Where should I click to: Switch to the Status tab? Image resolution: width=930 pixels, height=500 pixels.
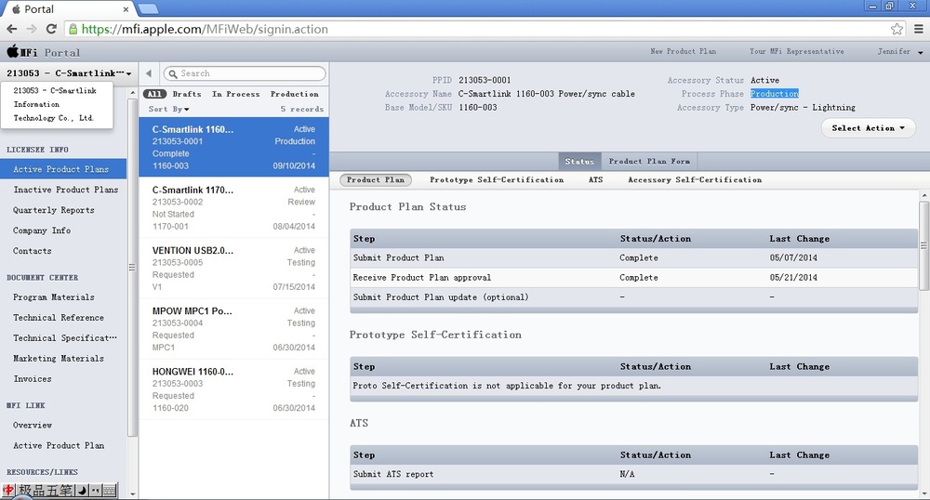[x=579, y=161]
